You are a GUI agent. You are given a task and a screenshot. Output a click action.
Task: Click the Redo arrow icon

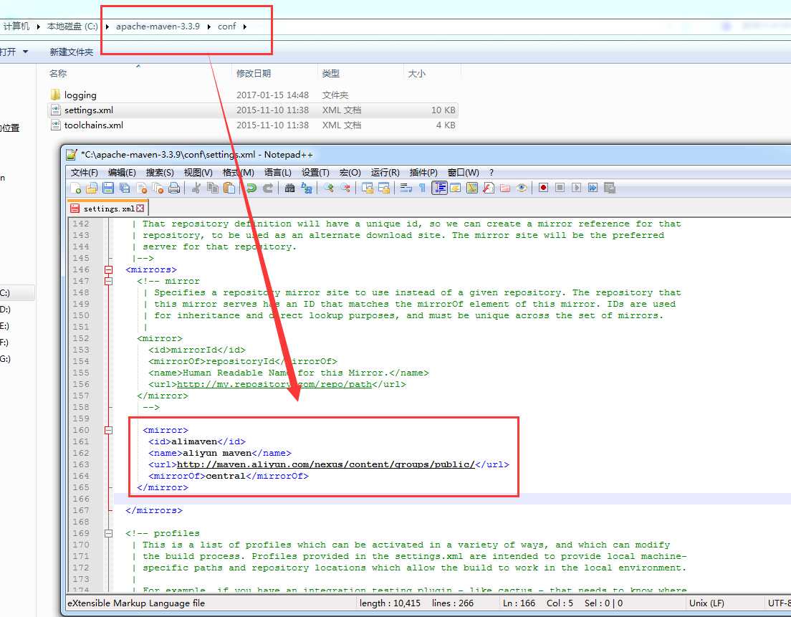click(268, 188)
